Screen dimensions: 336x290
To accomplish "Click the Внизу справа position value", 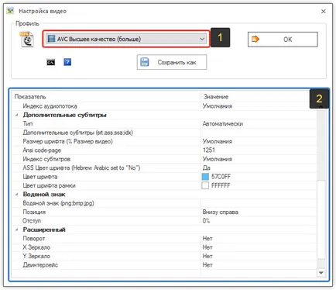I will coord(221,212).
